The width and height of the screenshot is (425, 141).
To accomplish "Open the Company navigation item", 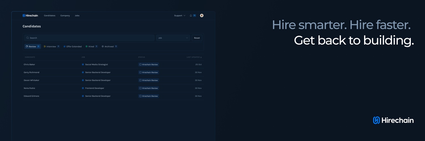I will coord(65,16).
